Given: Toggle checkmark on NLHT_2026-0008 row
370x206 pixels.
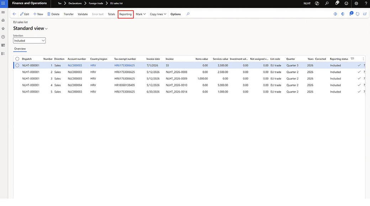Looking at the screenshot, I should click(359, 72).
